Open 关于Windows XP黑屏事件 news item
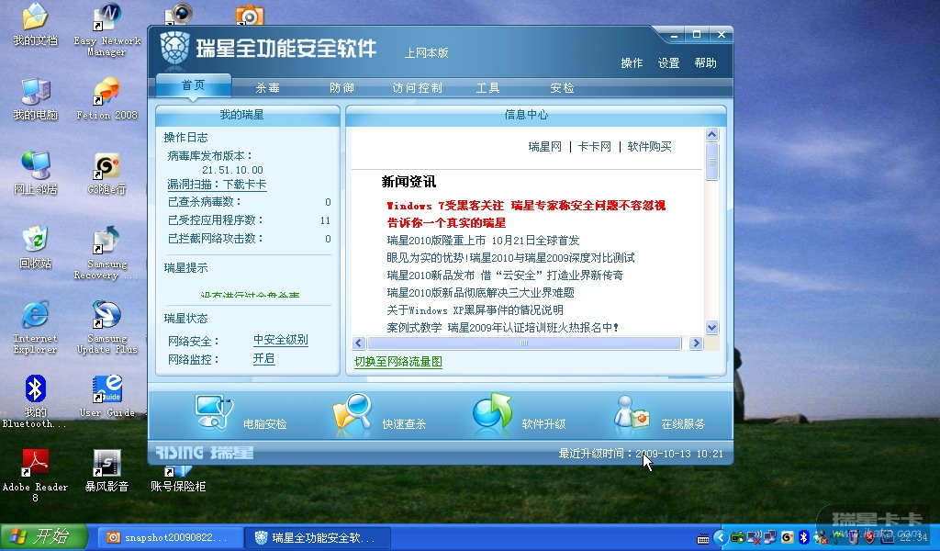This screenshot has width=940, height=551. pos(475,310)
